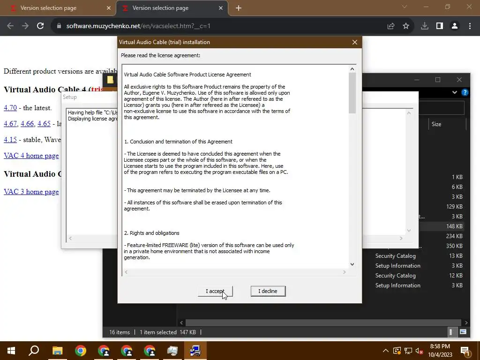Open VAC 4 home page link
Image resolution: width=480 pixels, height=360 pixels.
[x=31, y=156]
